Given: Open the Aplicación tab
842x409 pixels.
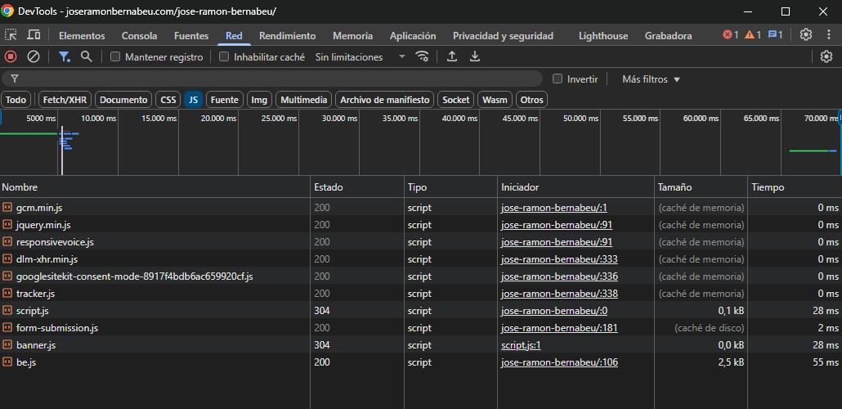Looking at the screenshot, I should [x=413, y=36].
